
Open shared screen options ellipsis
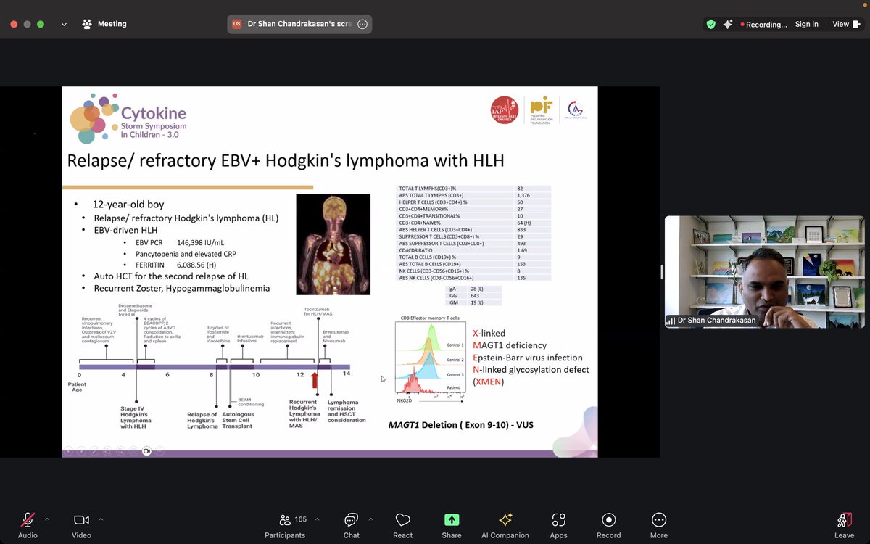click(362, 24)
